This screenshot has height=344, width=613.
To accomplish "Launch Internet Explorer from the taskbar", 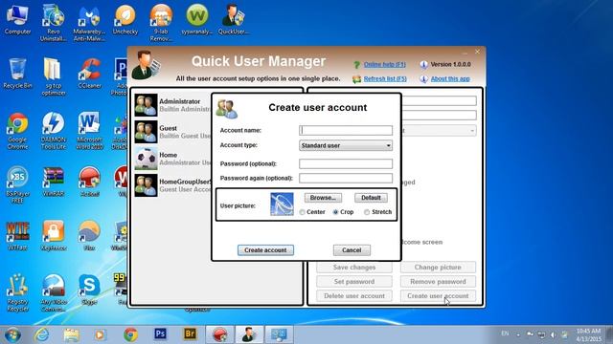I will (x=42, y=334).
